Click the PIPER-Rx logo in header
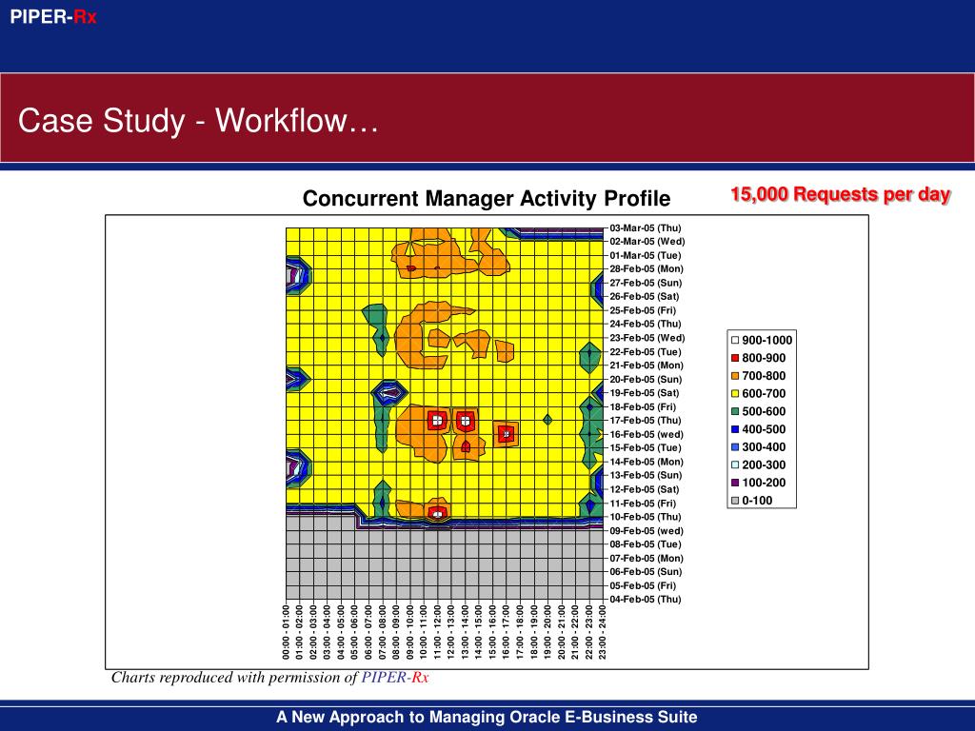The height and width of the screenshot is (731, 975). coord(53,17)
